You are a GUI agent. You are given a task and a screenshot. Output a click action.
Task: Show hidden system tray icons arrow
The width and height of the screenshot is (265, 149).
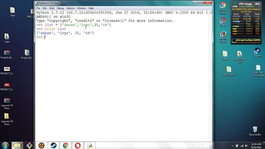coord(232,146)
